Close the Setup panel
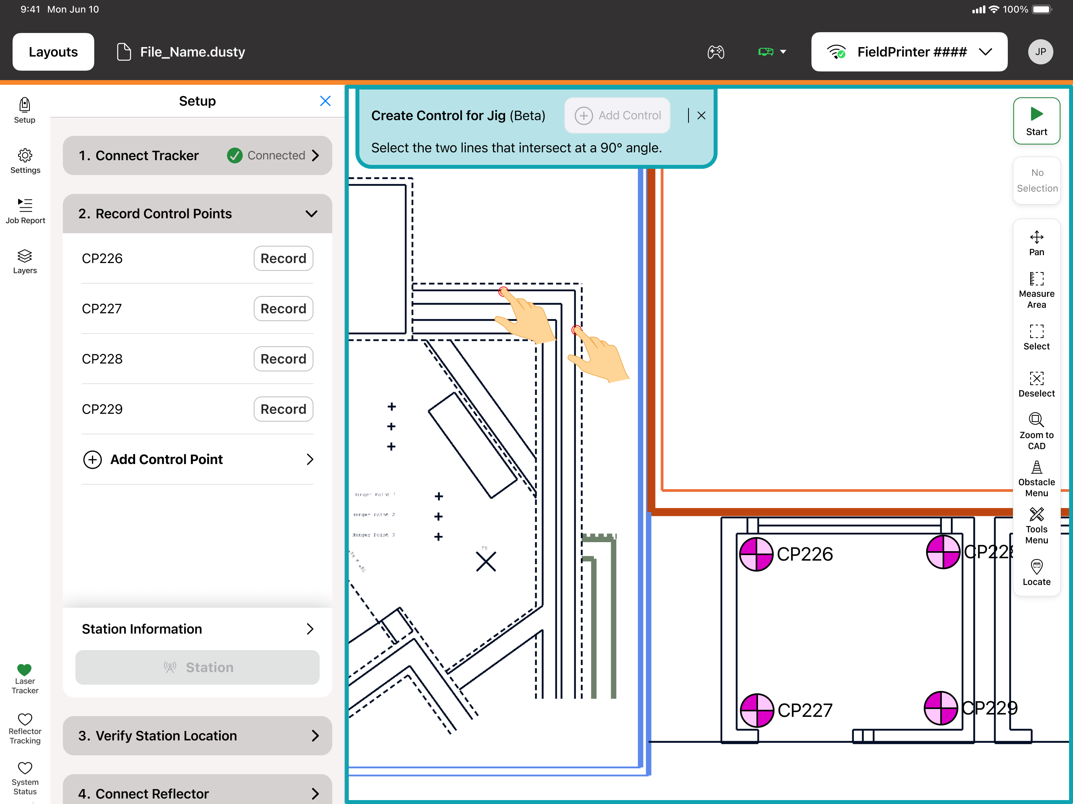The height and width of the screenshot is (804, 1073). 325,101
